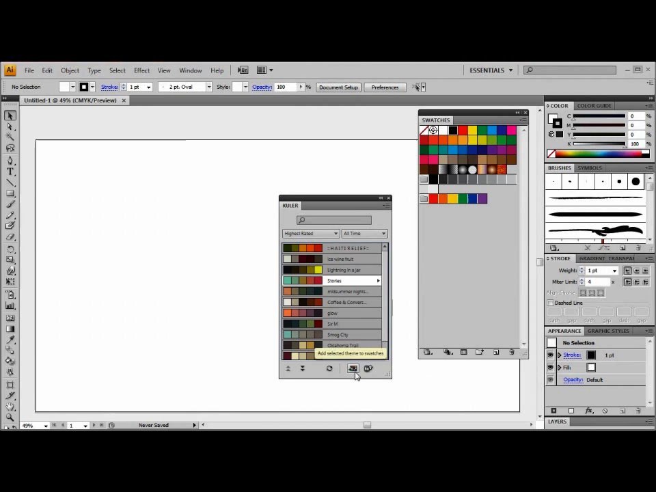Open Adobe Bridge from the menu bar

point(243,70)
